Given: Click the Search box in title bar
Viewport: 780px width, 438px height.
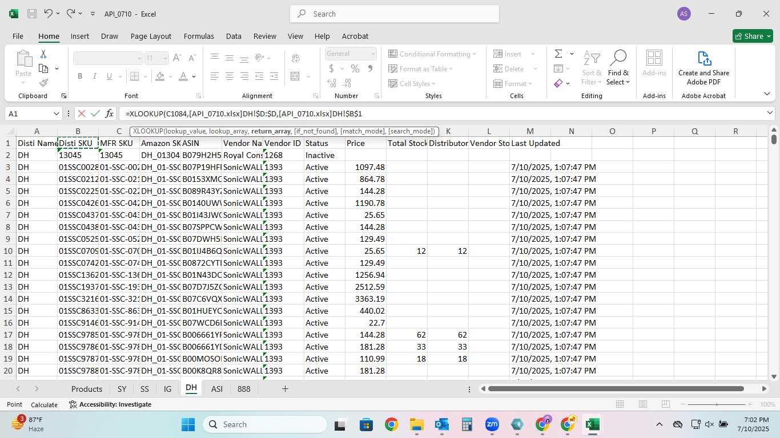Looking at the screenshot, I should click(x=395, y=14).
